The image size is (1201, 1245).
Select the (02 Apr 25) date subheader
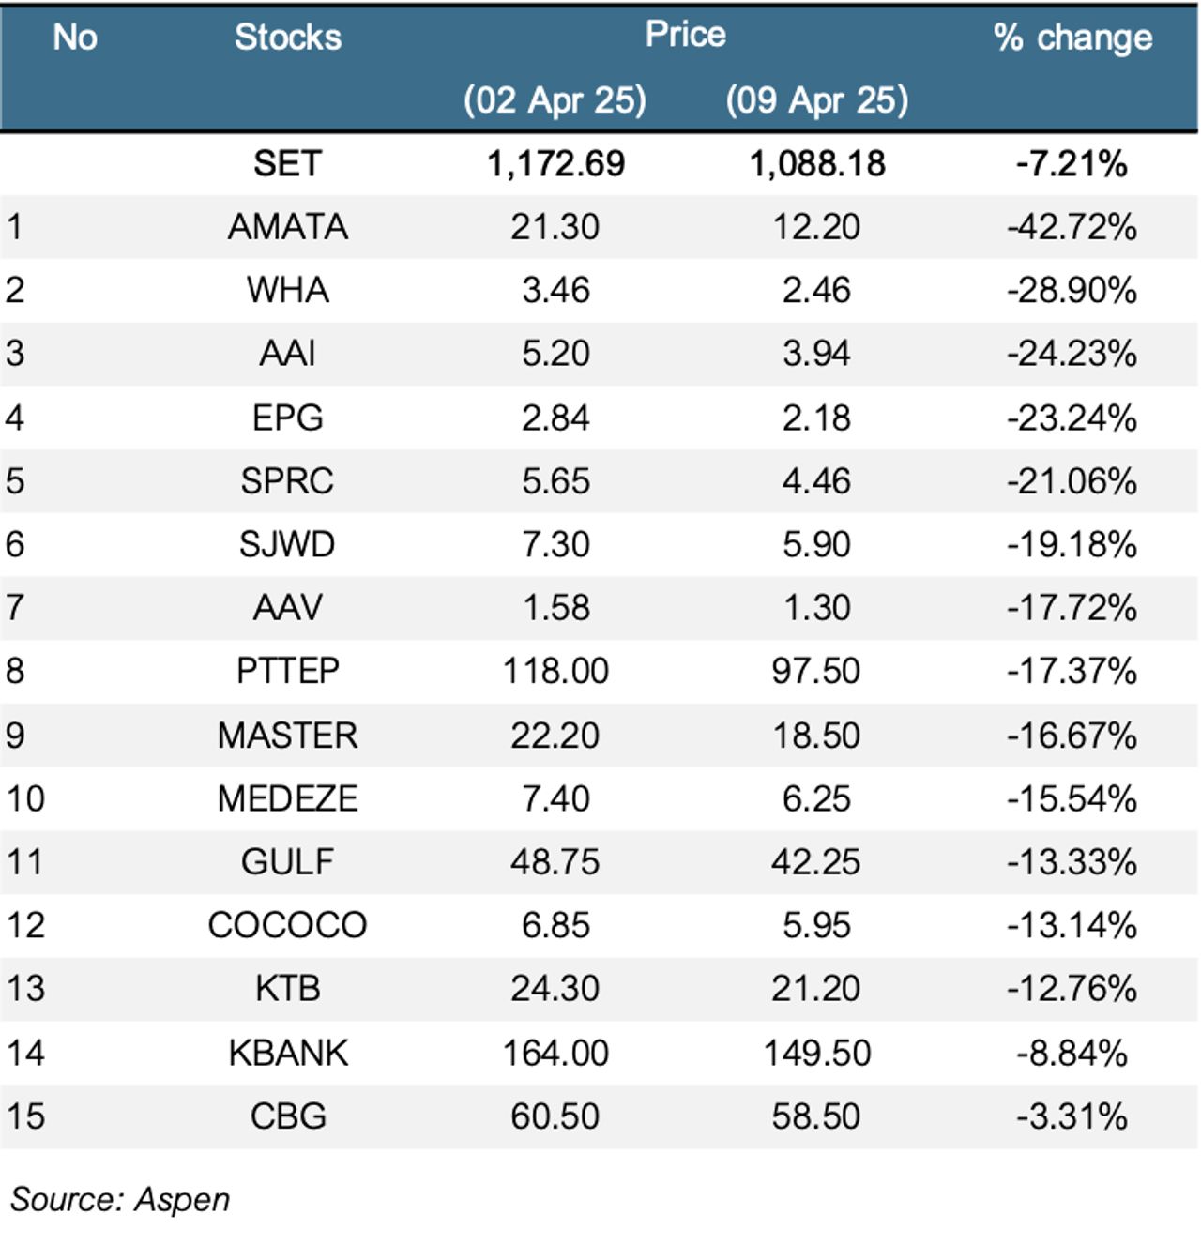point(555,99)
